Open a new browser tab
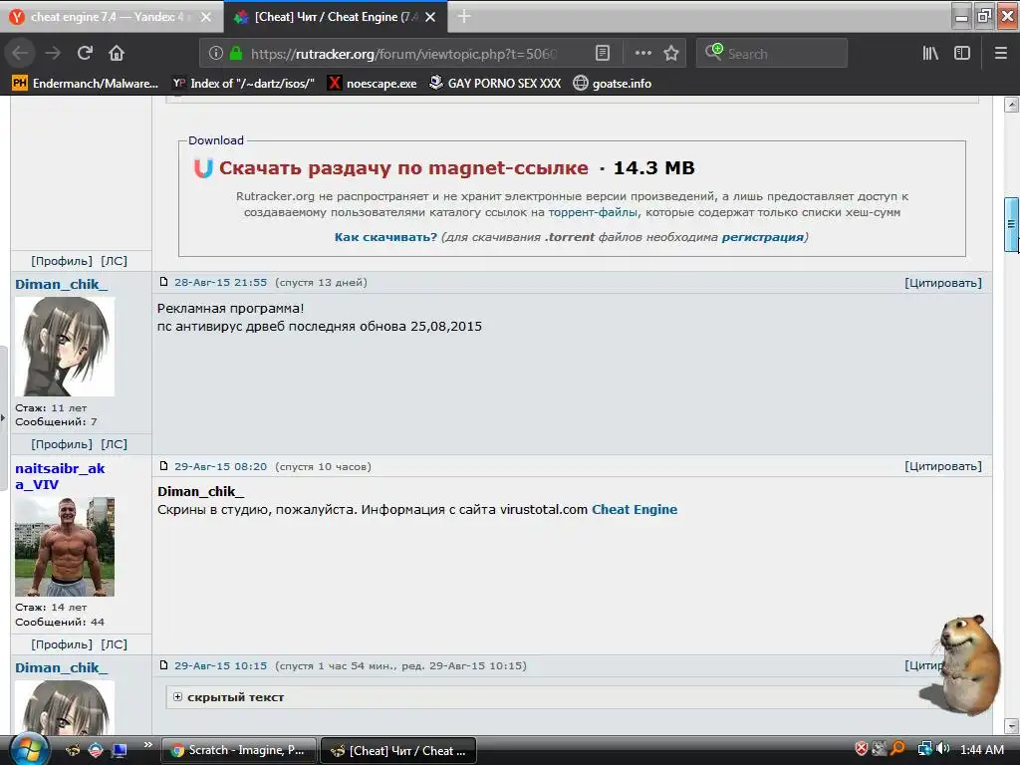 [464, 17]
